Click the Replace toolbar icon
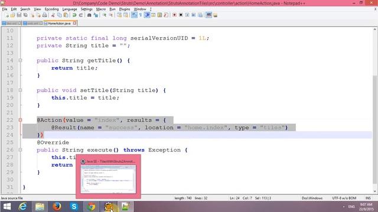The height and width of the screenshot is (212, 378). coord(96,15)
